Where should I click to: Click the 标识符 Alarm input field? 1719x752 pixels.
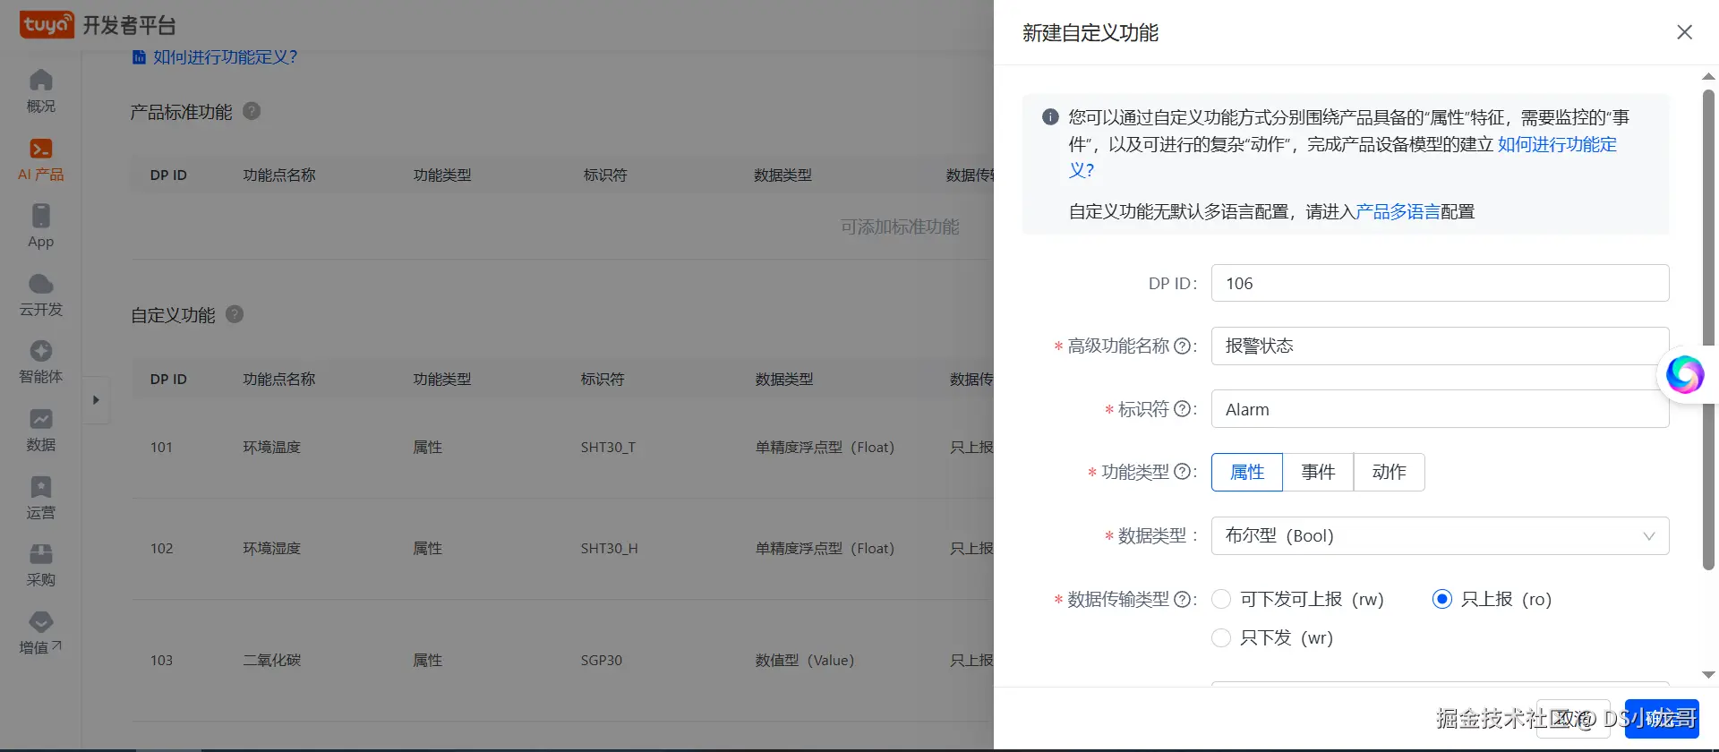[x=1440, y=409]
